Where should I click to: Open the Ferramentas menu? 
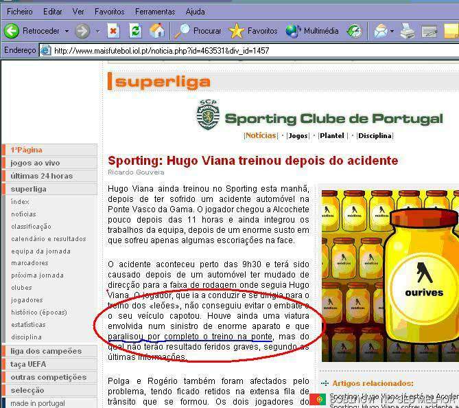(x=155, y=12)
